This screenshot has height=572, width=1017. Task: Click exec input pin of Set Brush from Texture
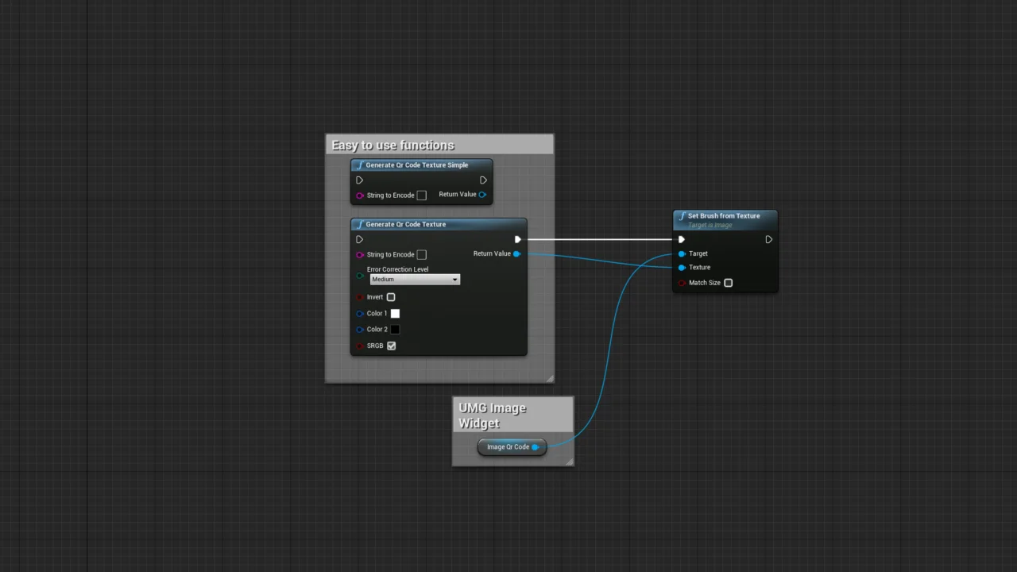click(682, 240)
